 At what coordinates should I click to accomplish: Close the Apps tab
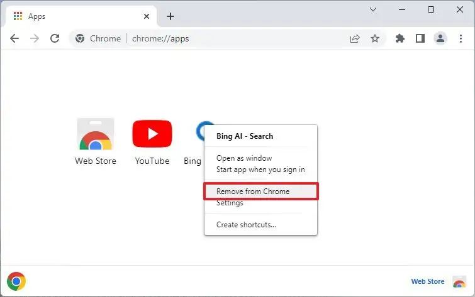[147, 16]
